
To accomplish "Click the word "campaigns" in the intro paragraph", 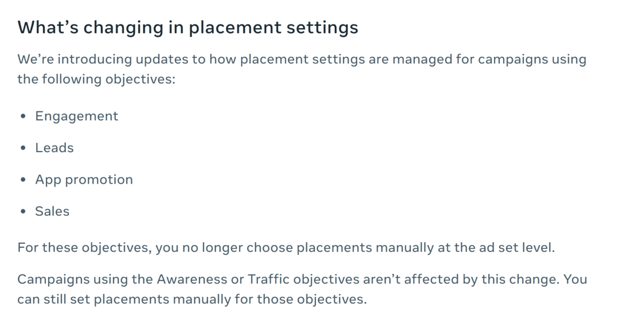I will pyautogui.click(x=513, y=60).
